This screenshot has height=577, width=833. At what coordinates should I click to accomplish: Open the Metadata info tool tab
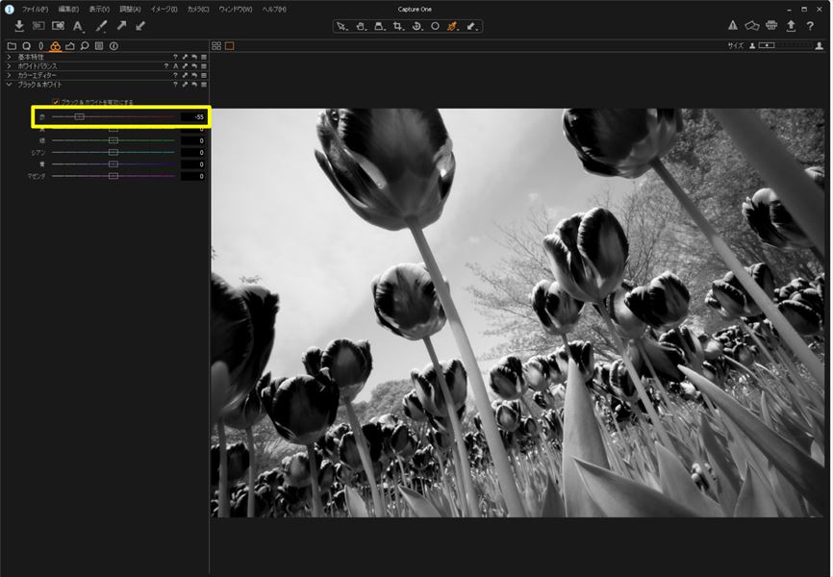click(114, 46)
